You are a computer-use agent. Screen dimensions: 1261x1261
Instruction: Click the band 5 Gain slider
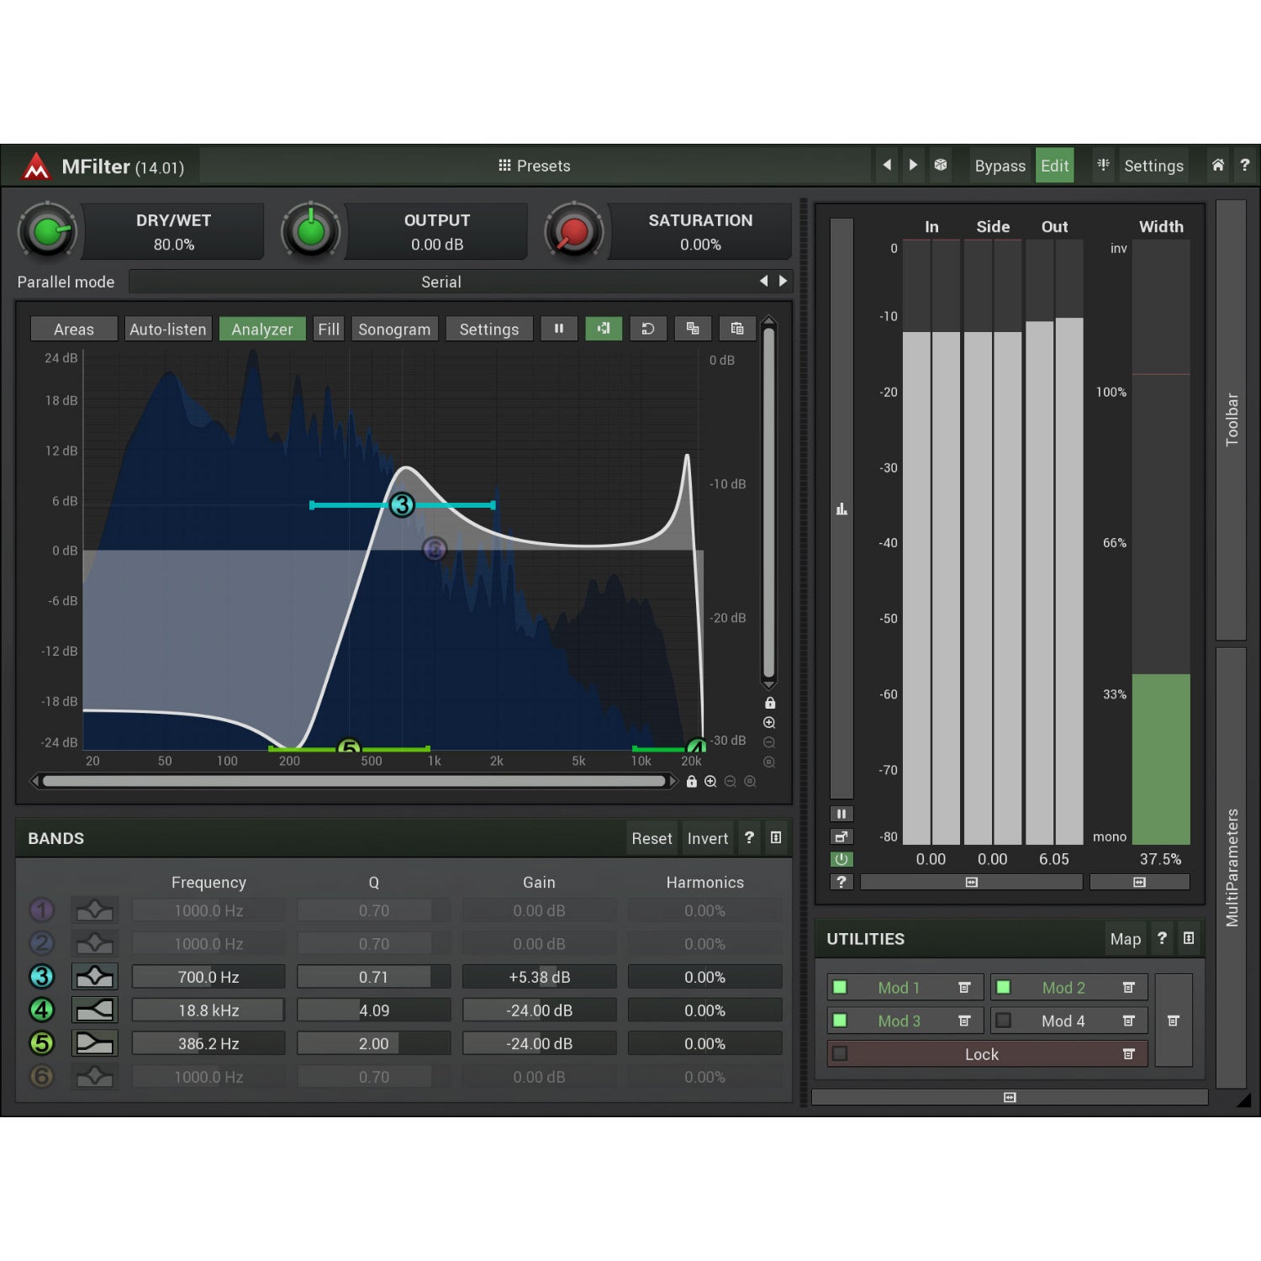pos(540,1043)
